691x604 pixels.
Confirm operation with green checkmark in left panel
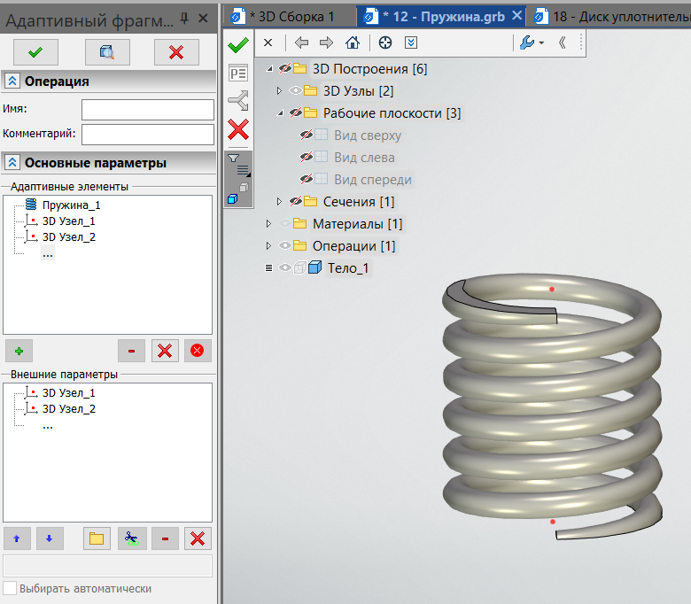coord(35,52)
